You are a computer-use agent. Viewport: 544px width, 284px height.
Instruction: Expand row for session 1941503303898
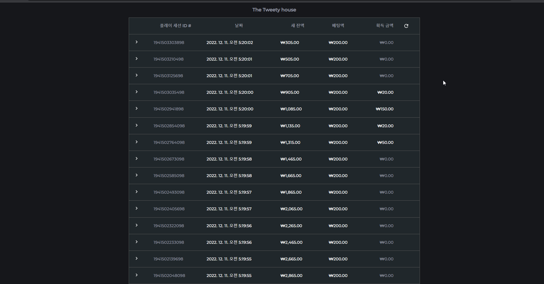pyautogui.click(x=137, y=42)
